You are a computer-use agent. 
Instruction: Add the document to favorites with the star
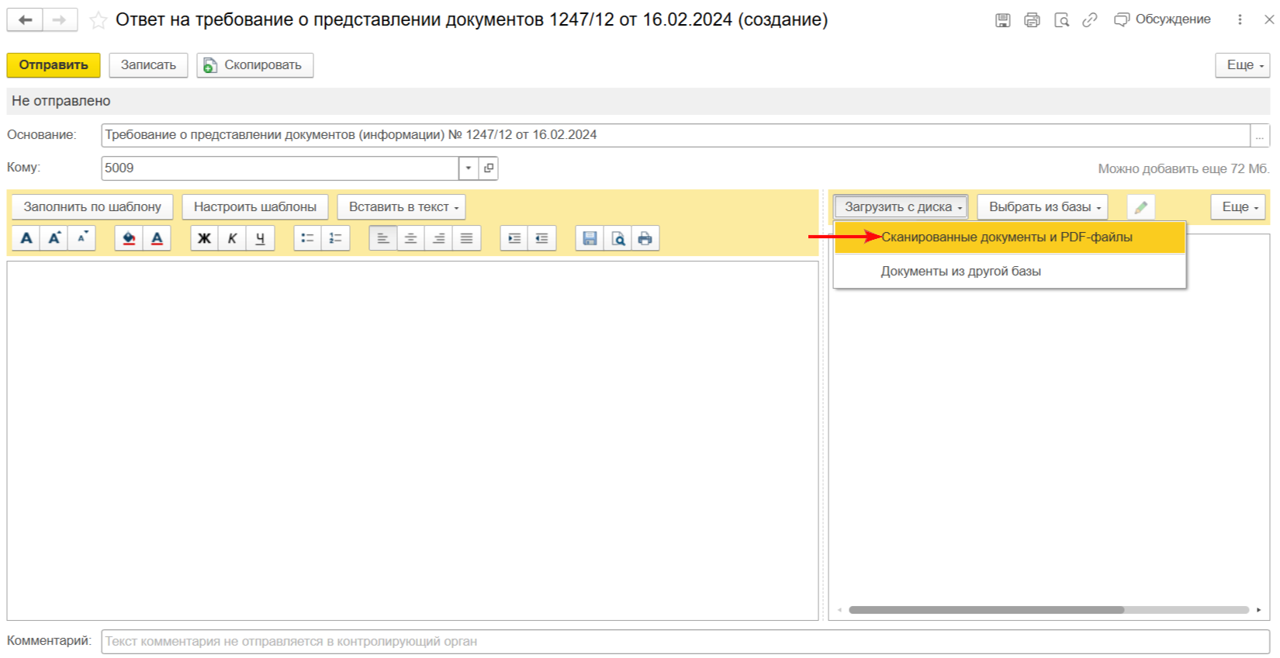(98, 20)
